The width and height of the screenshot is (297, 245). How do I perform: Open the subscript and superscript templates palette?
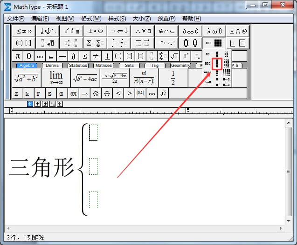71,43
